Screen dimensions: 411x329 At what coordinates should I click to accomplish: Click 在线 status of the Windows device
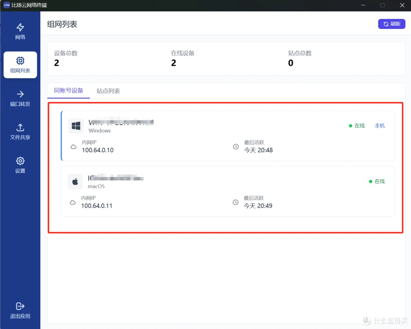357,126
